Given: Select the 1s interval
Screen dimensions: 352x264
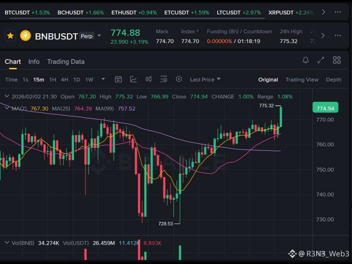Looking at the screenshot, I should 25,80.
